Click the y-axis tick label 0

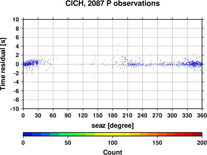[x=17, y=64]
